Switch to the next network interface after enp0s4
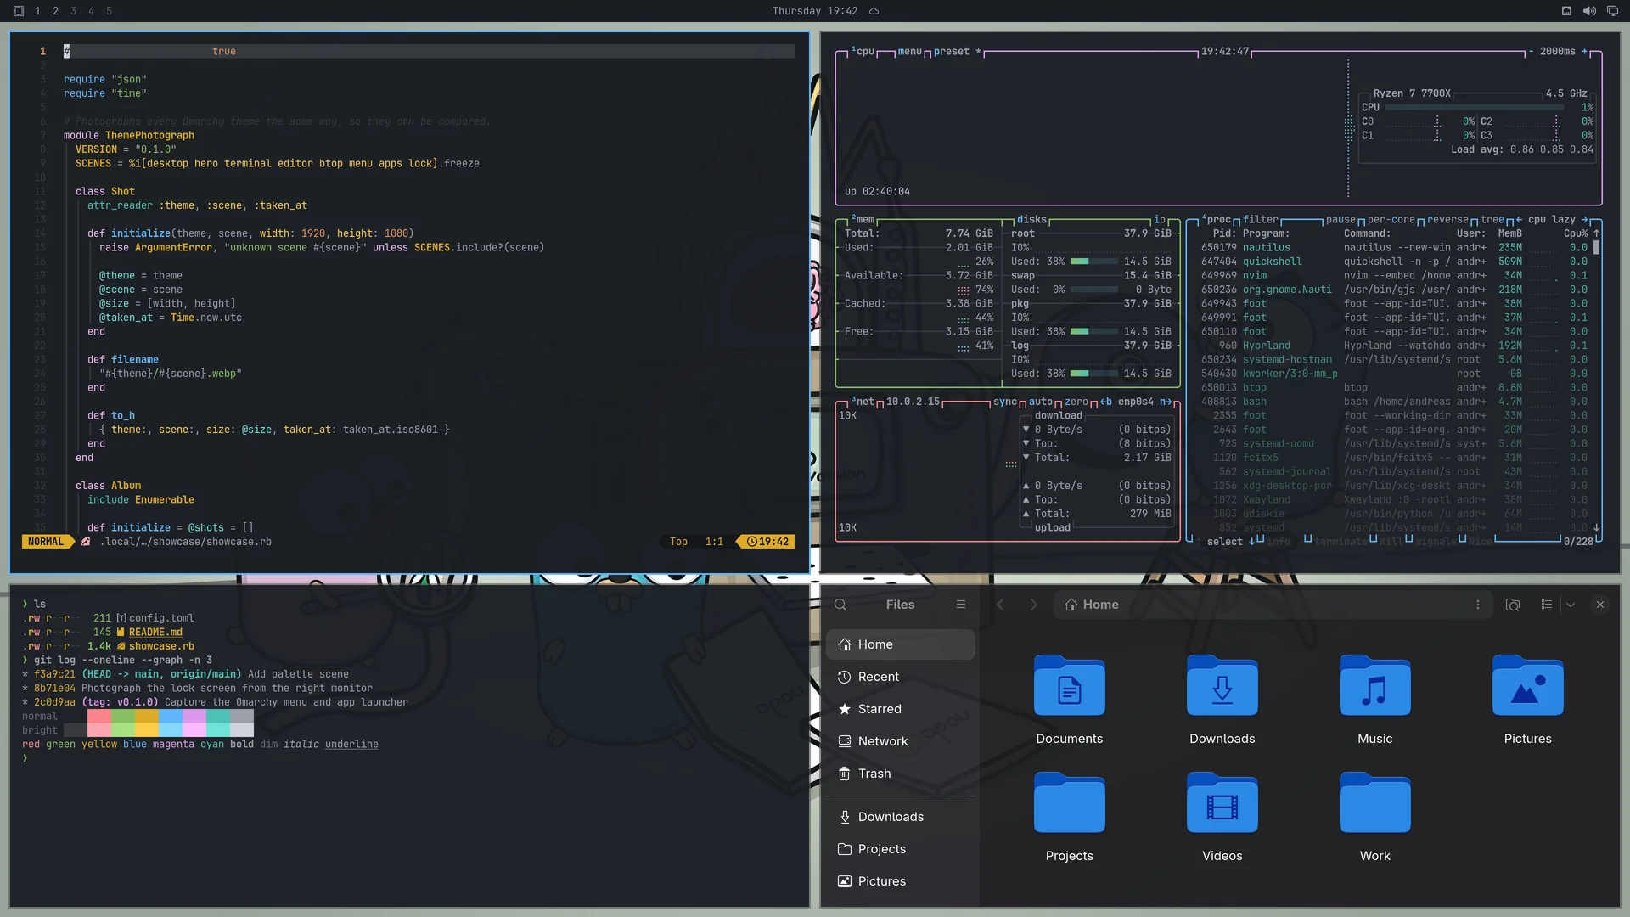This screenshot has width=1630, height=917. tap(1165, 402)
